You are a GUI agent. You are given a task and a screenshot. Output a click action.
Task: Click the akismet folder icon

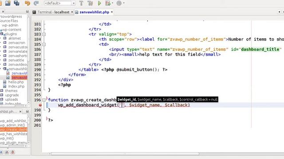(5, 38)
